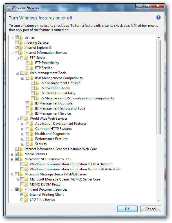Viewport: 172px width, 223px height.
Task: Enable WCF Non-HTTP Activation checkbox
Action: [22, 169]
